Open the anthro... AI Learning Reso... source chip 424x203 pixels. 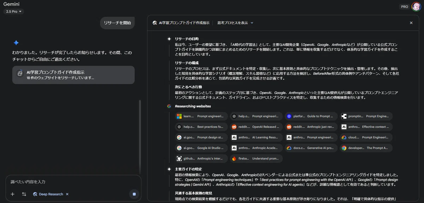[256, 137]
